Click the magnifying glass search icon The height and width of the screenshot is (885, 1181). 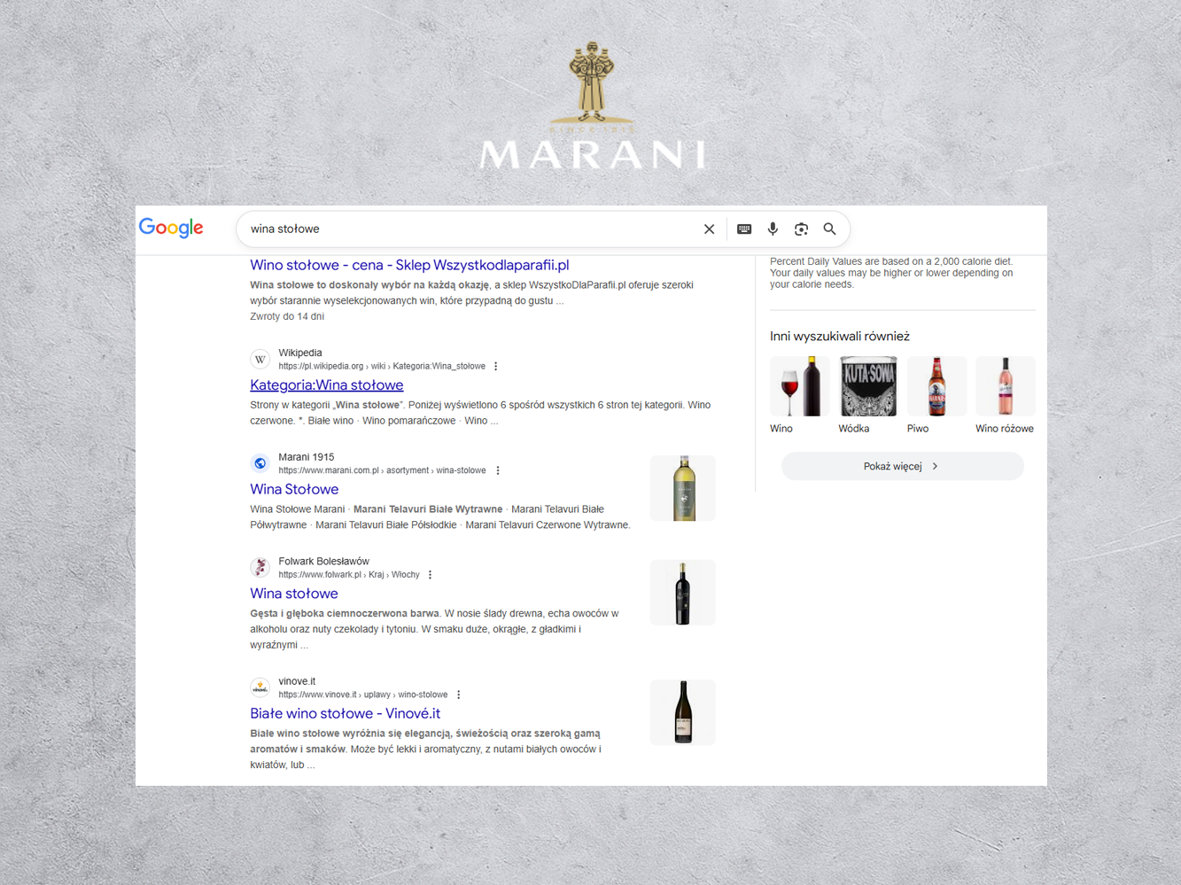[829, 229]
